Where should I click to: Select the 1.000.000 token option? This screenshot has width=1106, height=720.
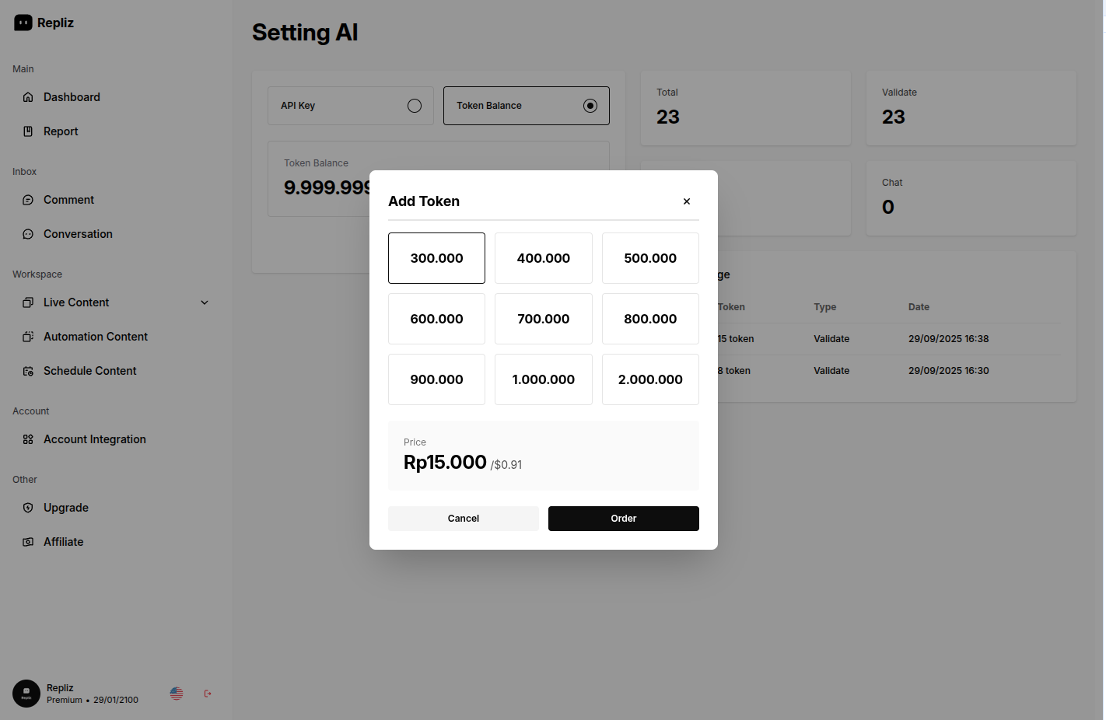coord(543,379)
